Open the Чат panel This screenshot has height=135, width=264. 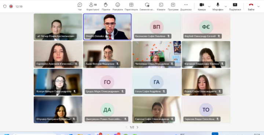point(80,7)
